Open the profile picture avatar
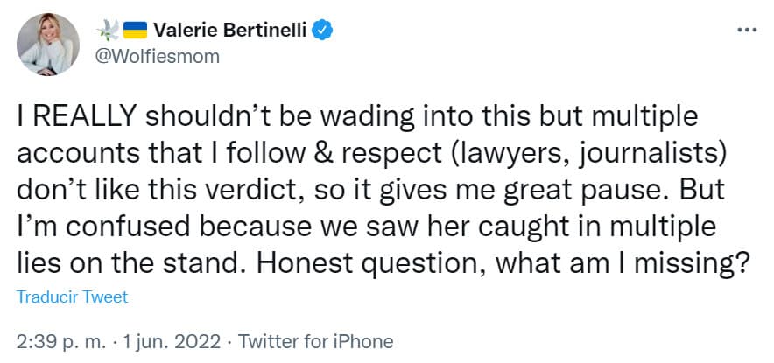The width and height of the screenshot is (774, 363). [x=47, y=44]
